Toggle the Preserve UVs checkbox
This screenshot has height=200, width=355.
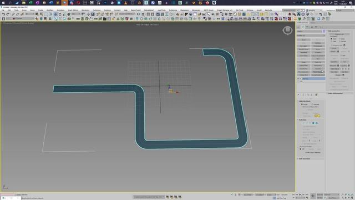tap(332, 46)
